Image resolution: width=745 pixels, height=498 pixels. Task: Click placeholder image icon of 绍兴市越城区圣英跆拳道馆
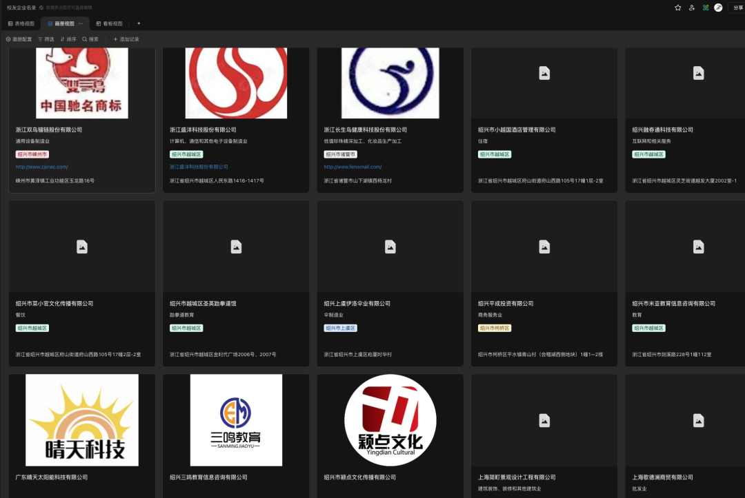236,247
